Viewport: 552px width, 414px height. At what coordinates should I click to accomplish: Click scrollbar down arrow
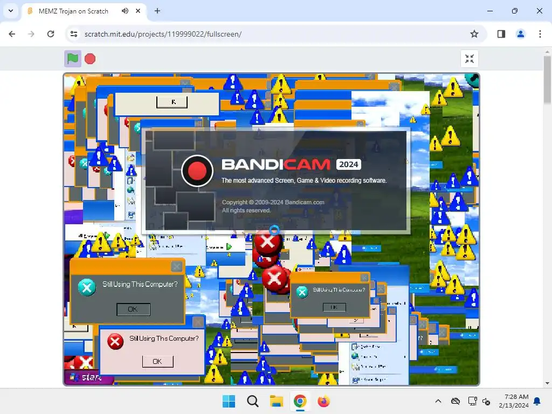(547, 383)
